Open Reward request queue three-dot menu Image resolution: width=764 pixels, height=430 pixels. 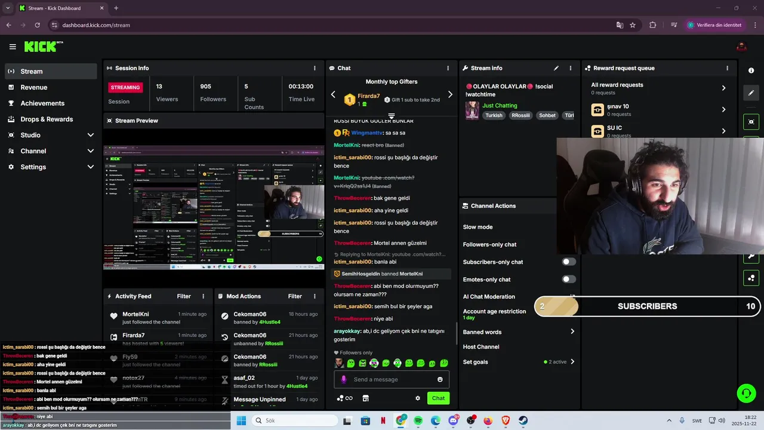point(727,68)
